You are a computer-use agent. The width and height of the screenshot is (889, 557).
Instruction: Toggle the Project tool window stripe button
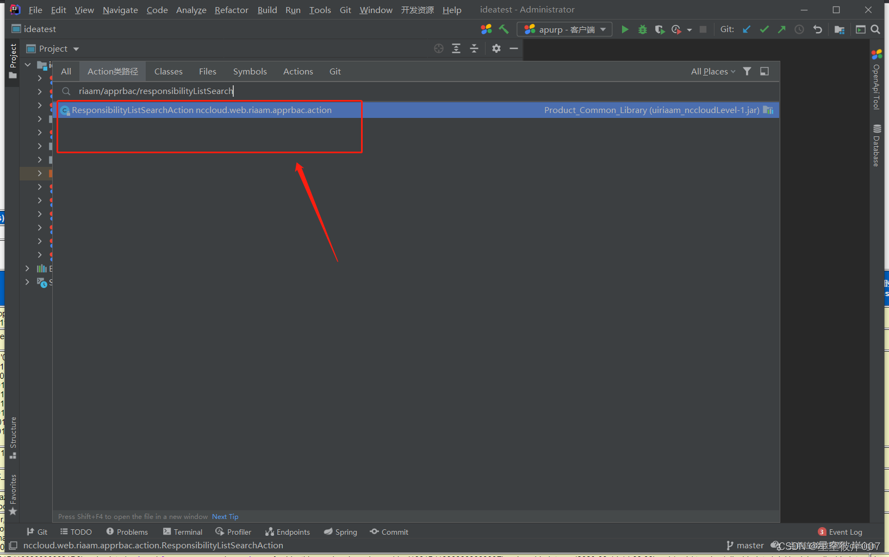[x=13, y=61]
